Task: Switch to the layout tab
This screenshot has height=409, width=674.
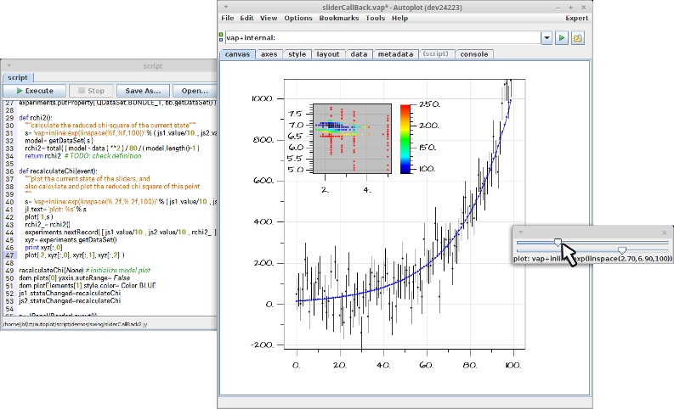Action: click(328, 54)
